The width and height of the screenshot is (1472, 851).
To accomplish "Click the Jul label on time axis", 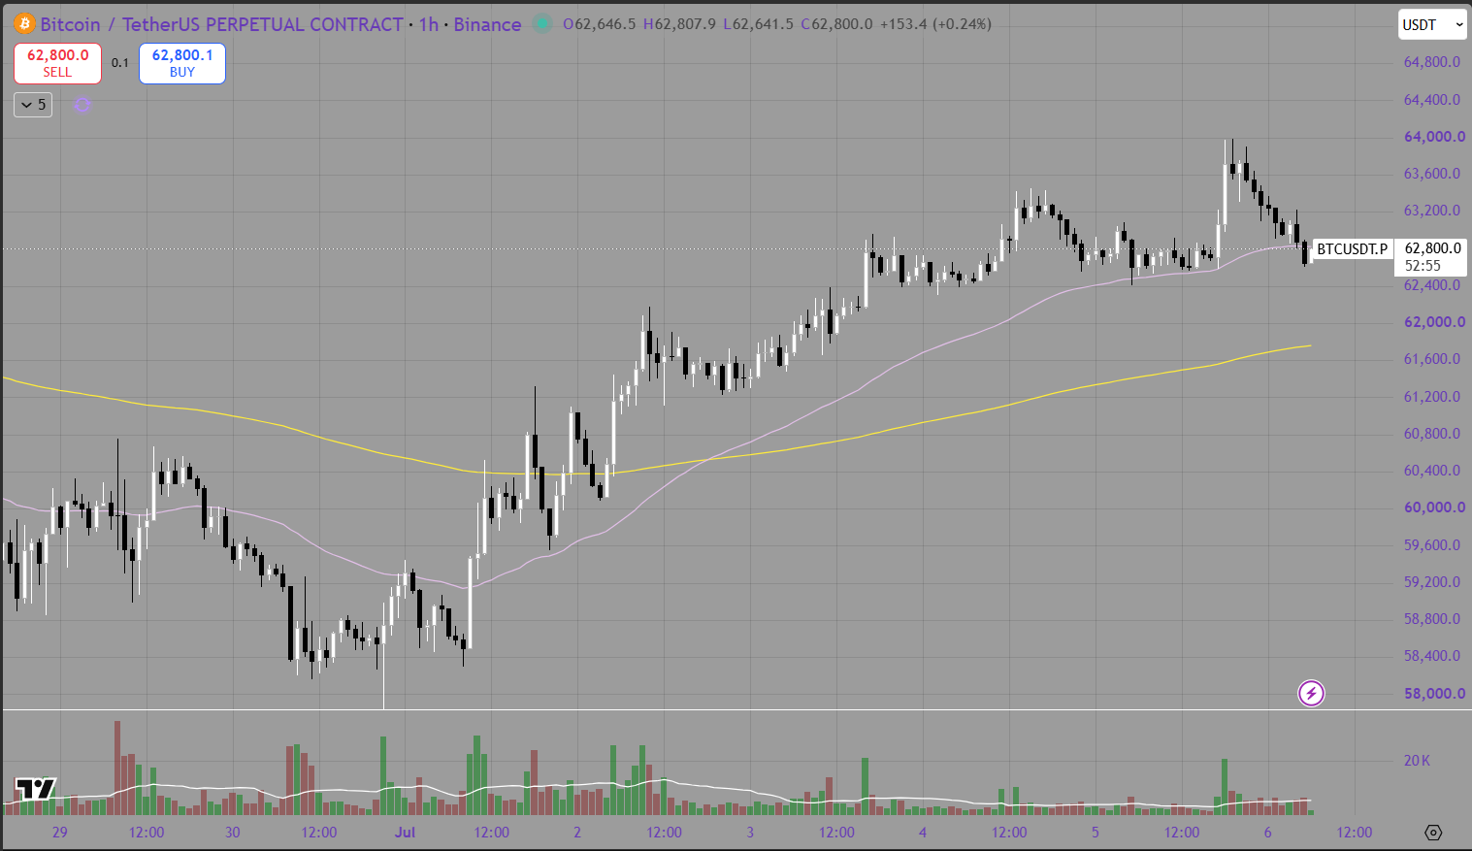I will 405,833.
